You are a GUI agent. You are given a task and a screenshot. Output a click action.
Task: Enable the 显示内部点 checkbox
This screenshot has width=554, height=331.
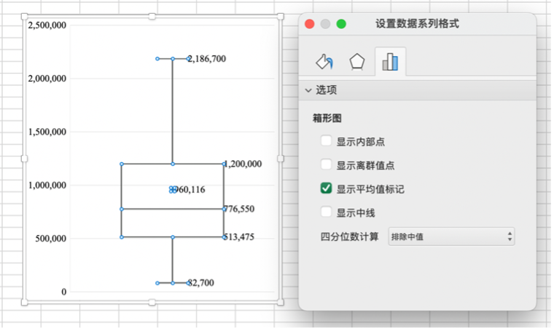tap(327, 141)
